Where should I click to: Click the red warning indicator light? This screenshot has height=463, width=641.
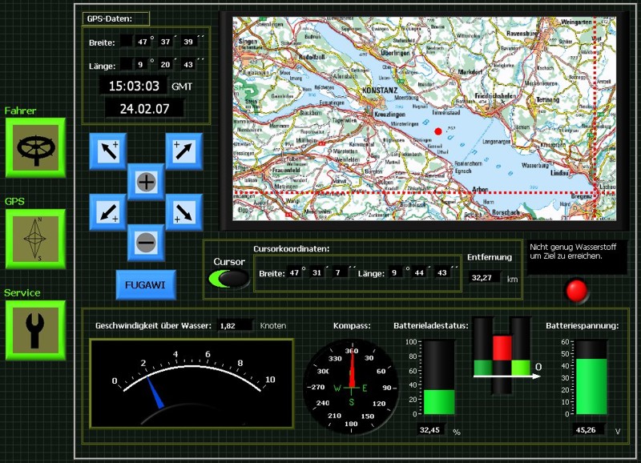point(576,290)
